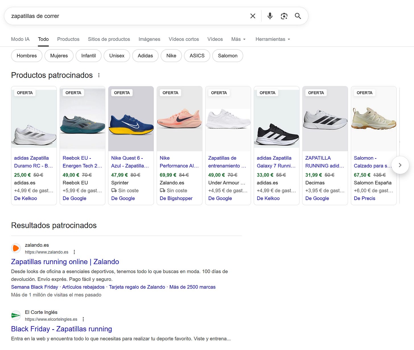Open white Under Armour shoe image
Viewport: 414px width, 350px height.
228,119
